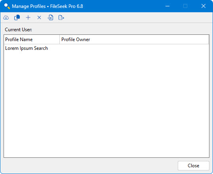
Task: Minimize the Manage Profiles window
Action: (167, 6)
